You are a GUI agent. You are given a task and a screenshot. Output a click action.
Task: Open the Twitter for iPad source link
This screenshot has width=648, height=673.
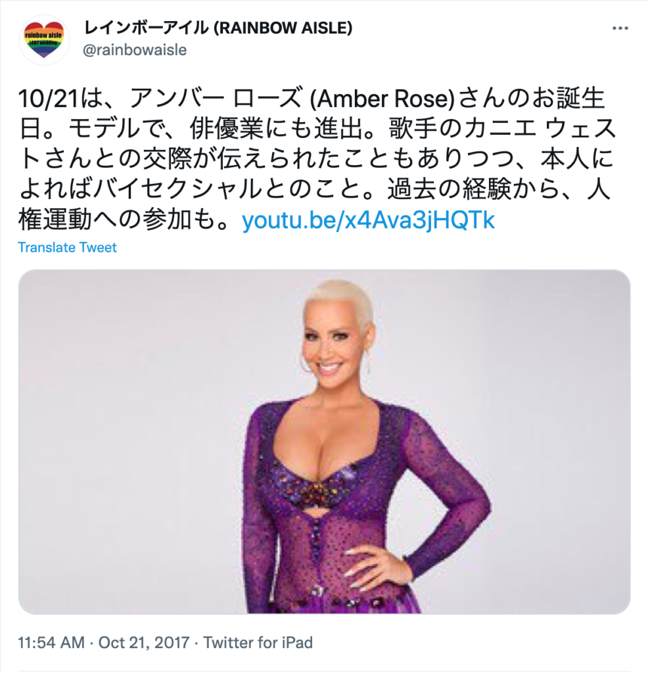click(258, 643)
